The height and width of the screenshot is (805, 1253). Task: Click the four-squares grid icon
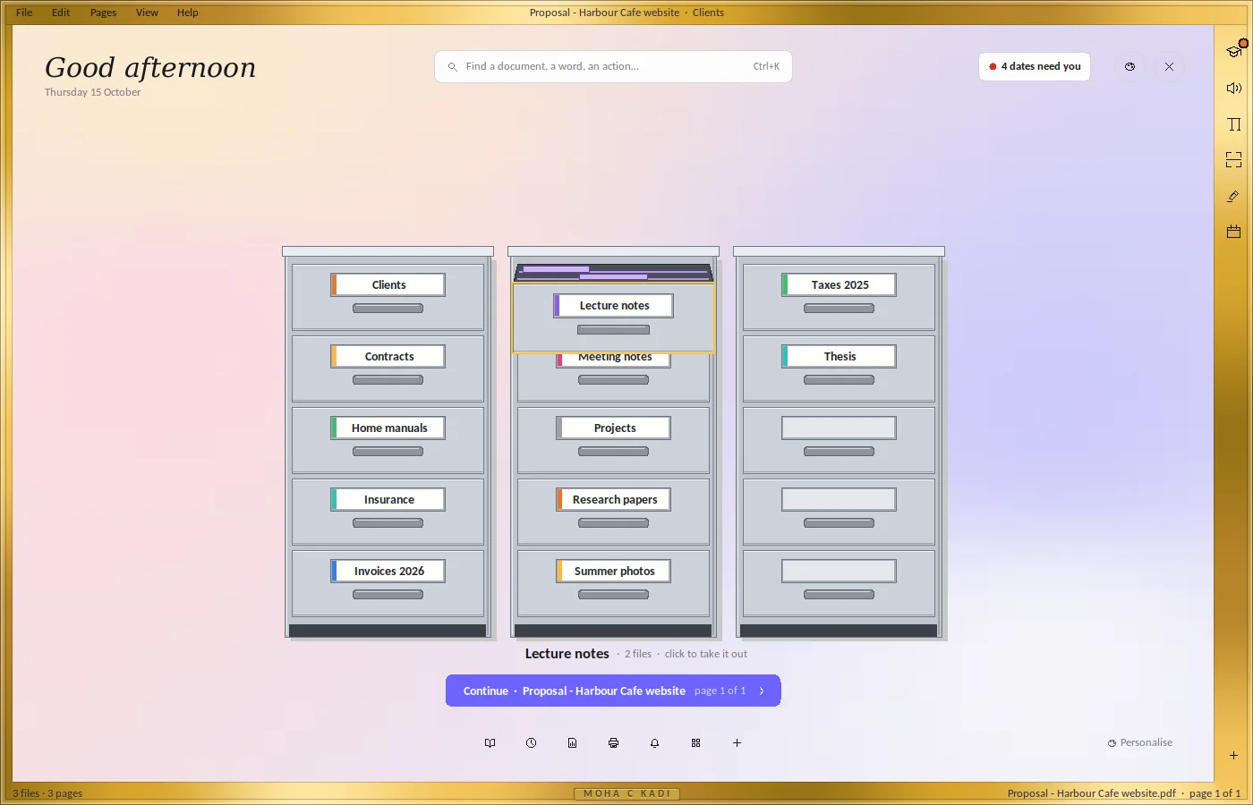pyautogui.click(x=695, y=743)
